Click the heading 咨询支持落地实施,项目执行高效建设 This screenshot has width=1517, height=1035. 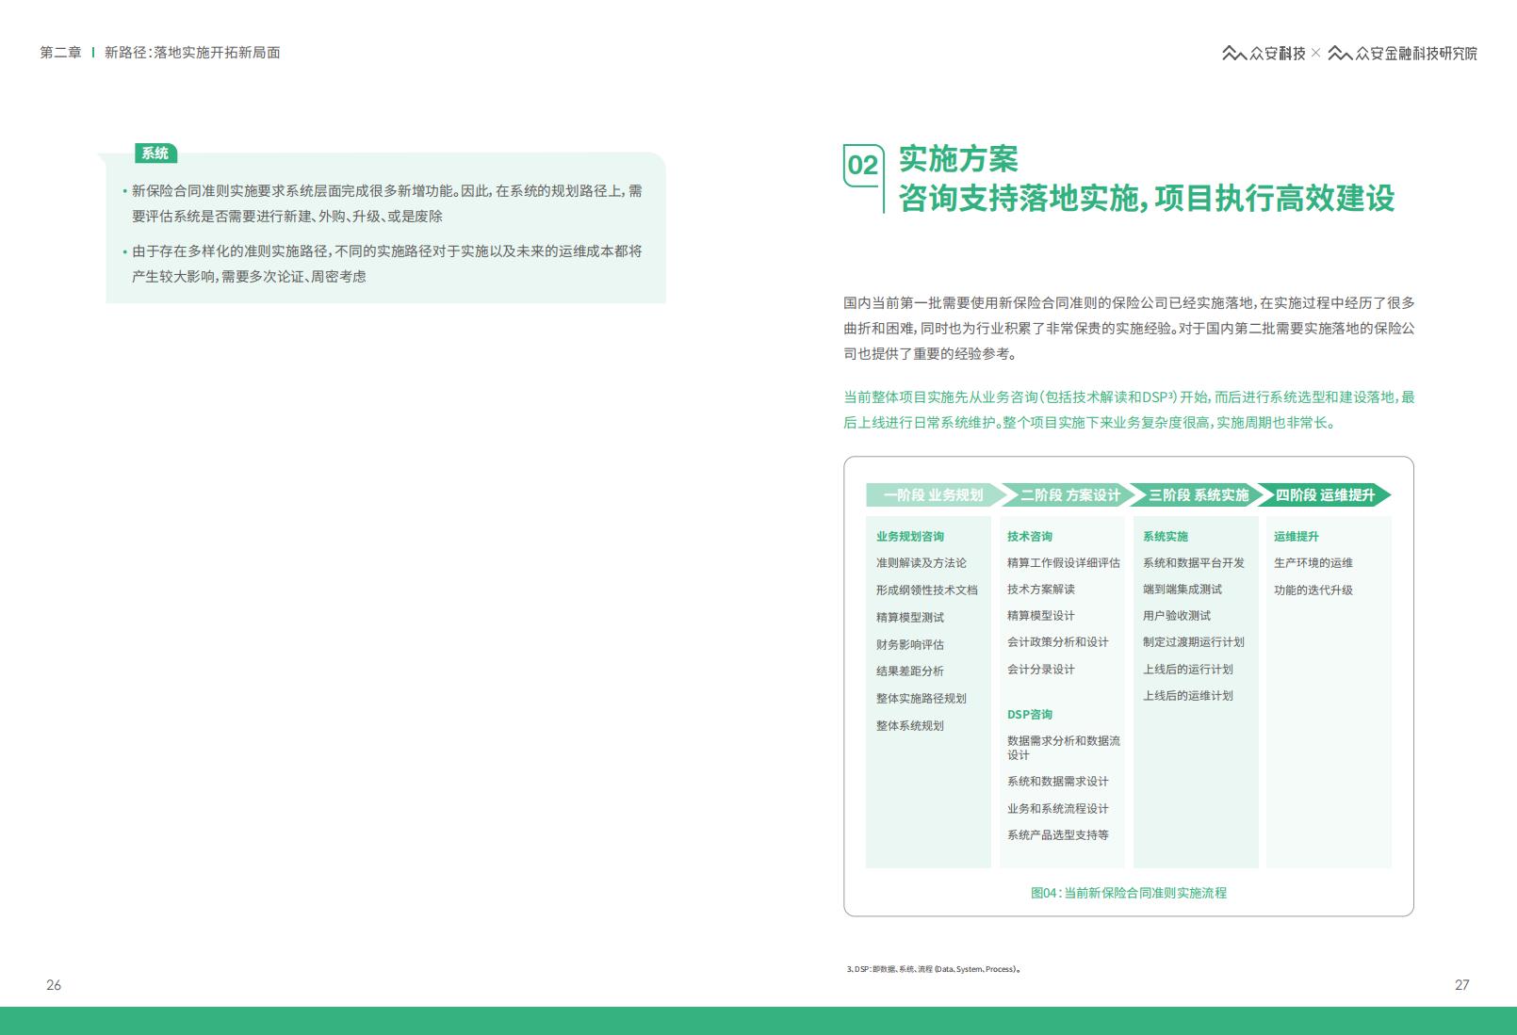point(1147,199)
